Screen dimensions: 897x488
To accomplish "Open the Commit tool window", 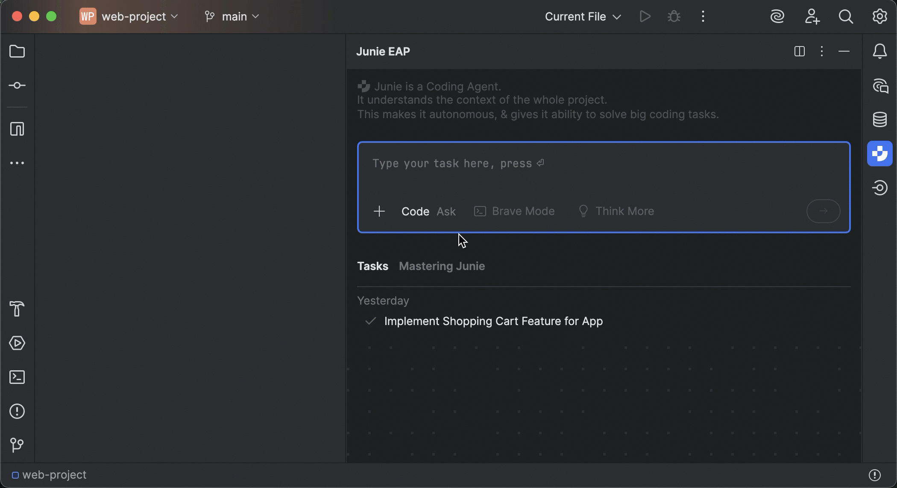I will click(17, 85).
